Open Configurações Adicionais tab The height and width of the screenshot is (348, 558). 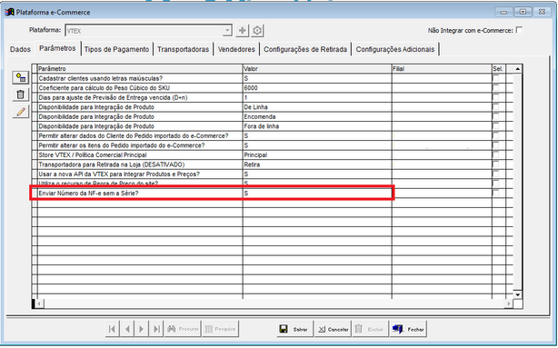click(395, 49)
